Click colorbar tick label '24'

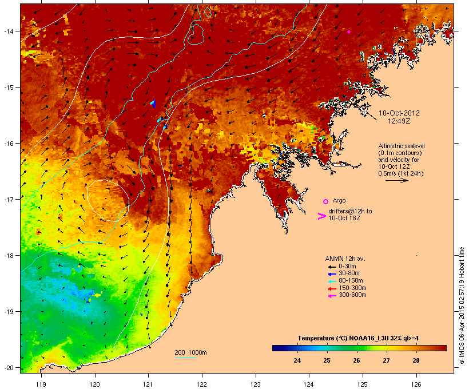[297, 360]
